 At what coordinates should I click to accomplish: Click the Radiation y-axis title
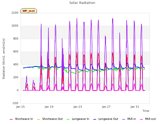4,59
